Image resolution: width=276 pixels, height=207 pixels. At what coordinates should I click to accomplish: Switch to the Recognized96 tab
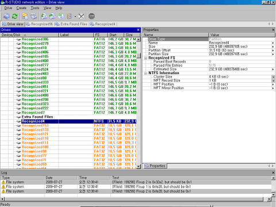(40, 24)
